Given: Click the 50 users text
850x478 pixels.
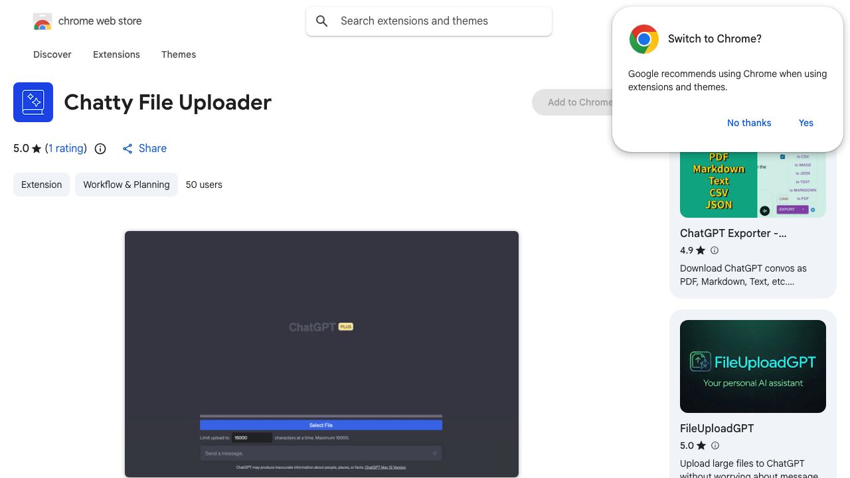Looking at the screenshot, I should pyautogui.click(x=204, y=185).
